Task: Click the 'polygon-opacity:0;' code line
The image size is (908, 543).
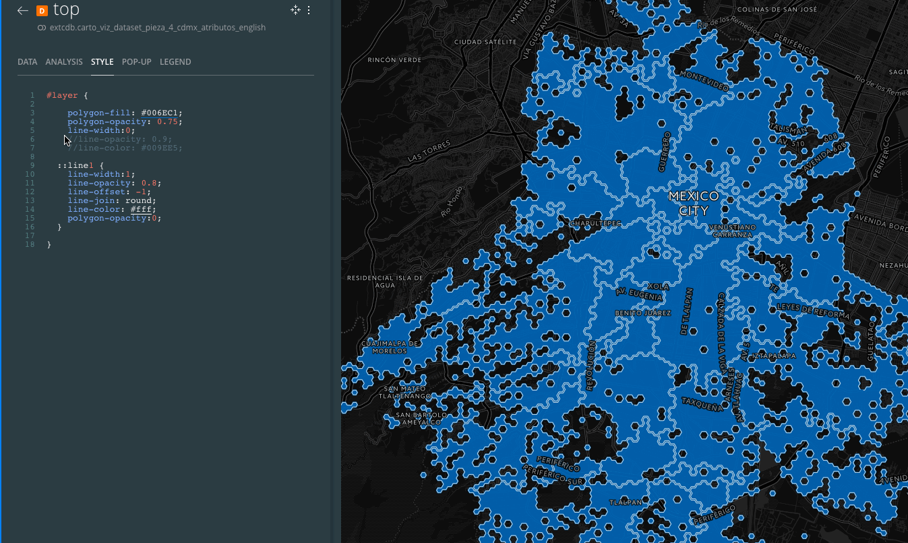Action: (115, 218)
